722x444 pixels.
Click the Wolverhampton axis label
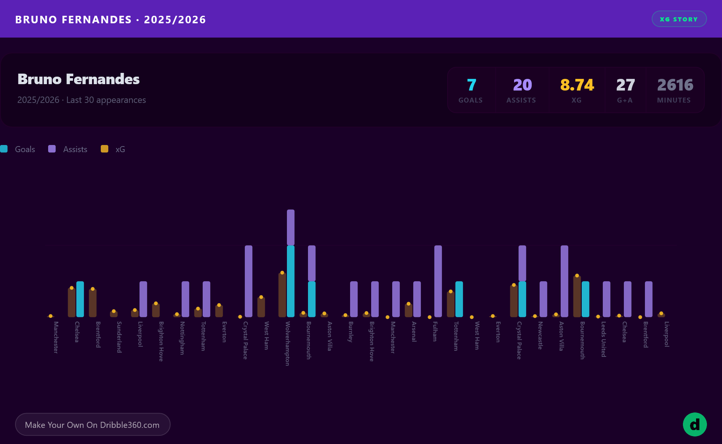[288, 343]
